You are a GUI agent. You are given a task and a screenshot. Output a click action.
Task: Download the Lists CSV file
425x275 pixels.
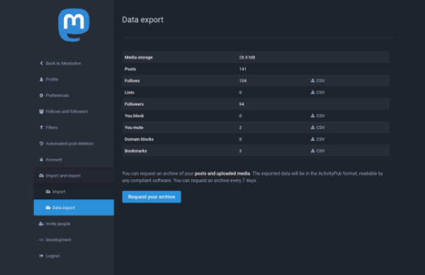317,92
